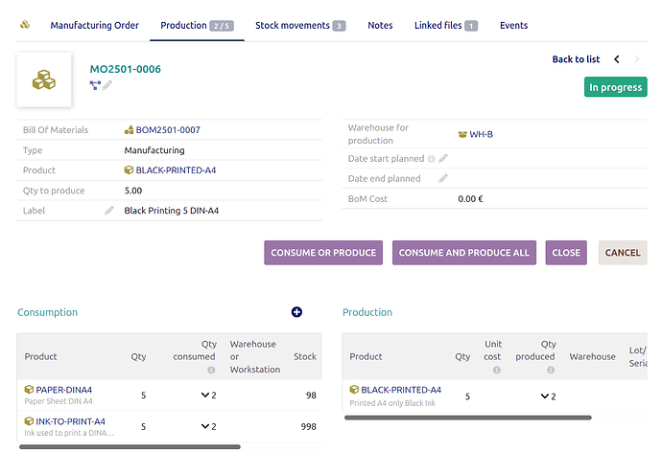Open the Linked files tab
Image resolution: width=662 pixels, height=452 pixels.
(x=445, y=26)
